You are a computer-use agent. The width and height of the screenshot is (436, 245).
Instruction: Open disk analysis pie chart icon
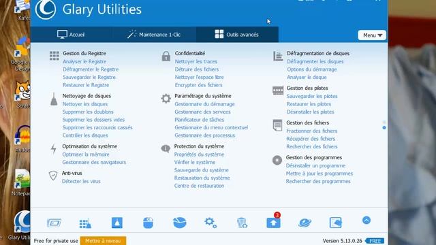pyautogui.click(x=180, y=223)
